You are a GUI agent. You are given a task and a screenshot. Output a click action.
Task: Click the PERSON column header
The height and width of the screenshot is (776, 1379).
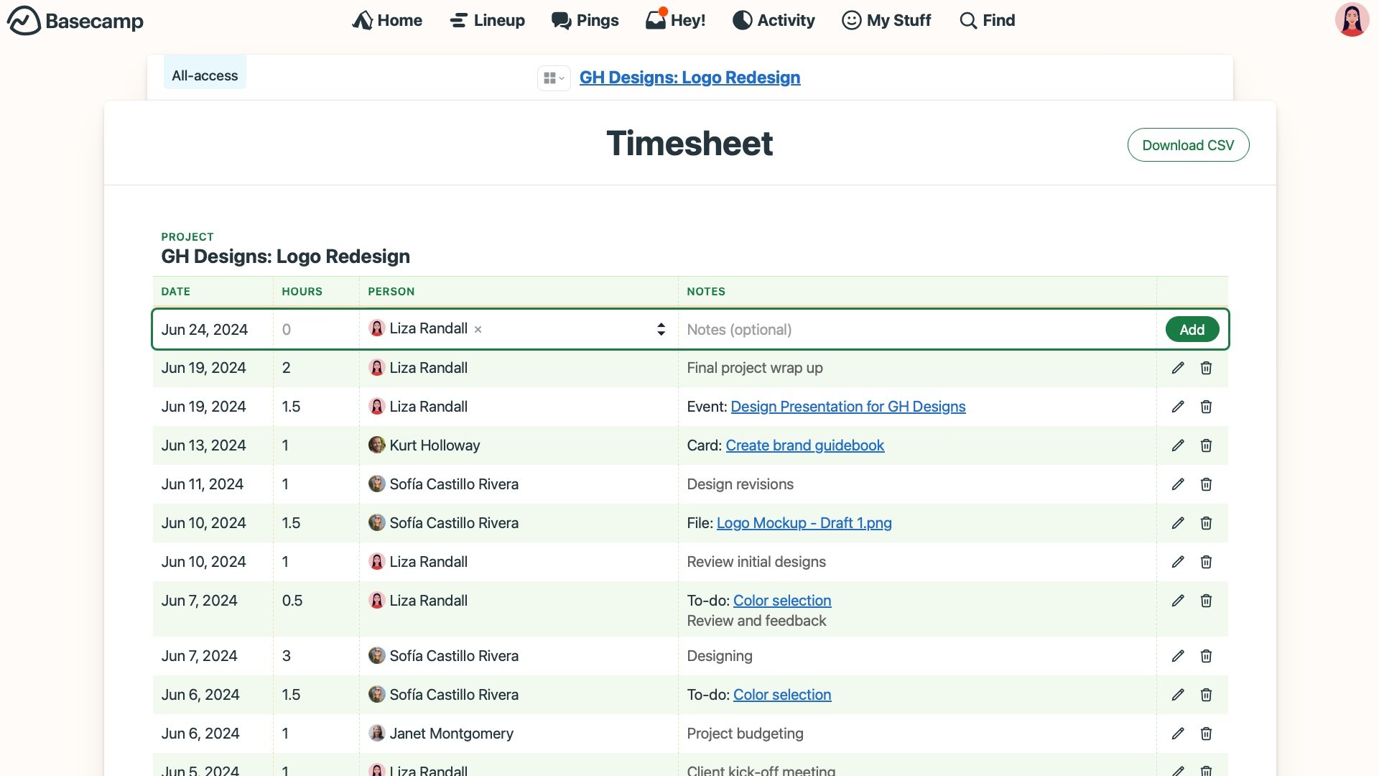[x=391, y=292]
